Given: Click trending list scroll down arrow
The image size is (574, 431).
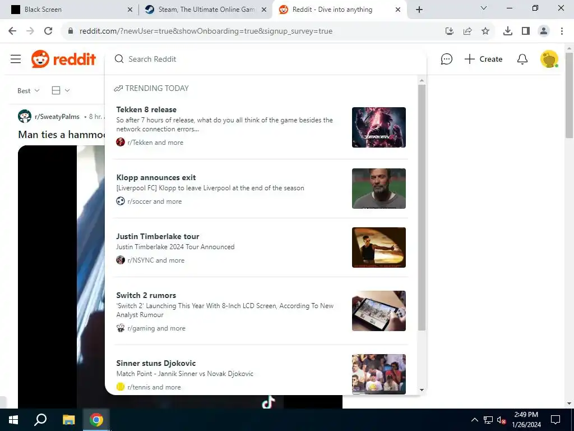Looking at the screenshot, I should coord(422,390).
